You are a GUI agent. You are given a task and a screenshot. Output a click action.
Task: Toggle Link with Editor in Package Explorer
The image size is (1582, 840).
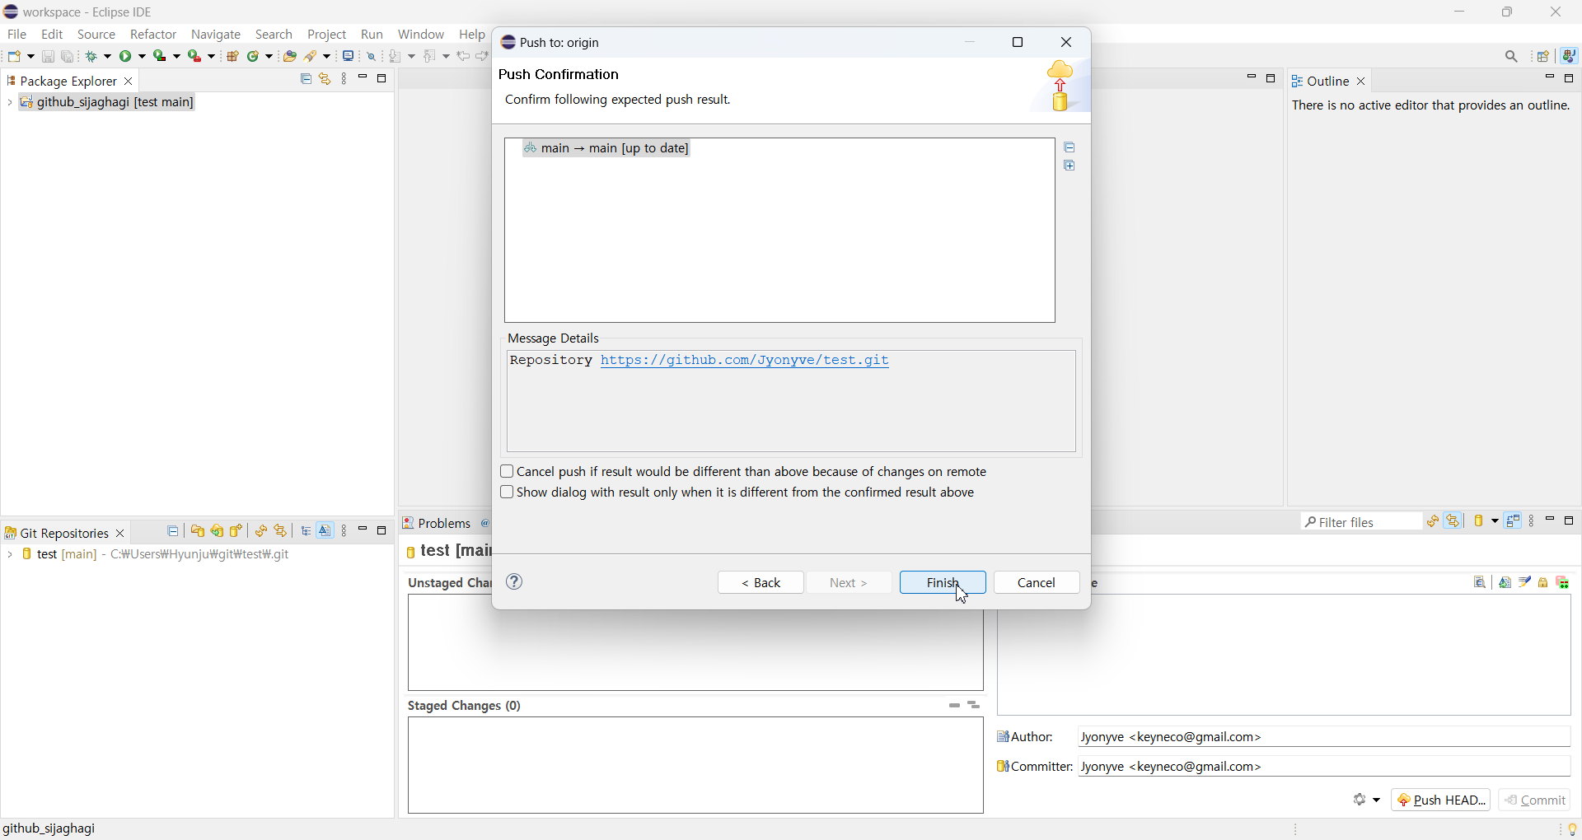pyautogui.click(x=325, y=79)
